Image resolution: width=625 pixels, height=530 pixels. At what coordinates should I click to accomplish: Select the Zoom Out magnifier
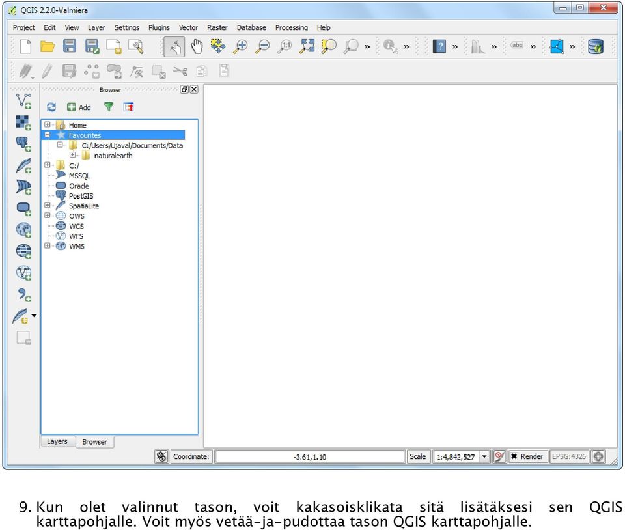pos(262,47)
